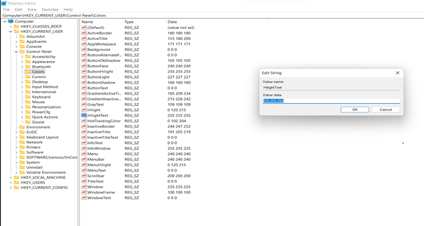The width and height of the screenshot is (424, 226).
Task: Click the AppWorkspace string value icon
Action: pyautogui.click(x=84, y=44)
